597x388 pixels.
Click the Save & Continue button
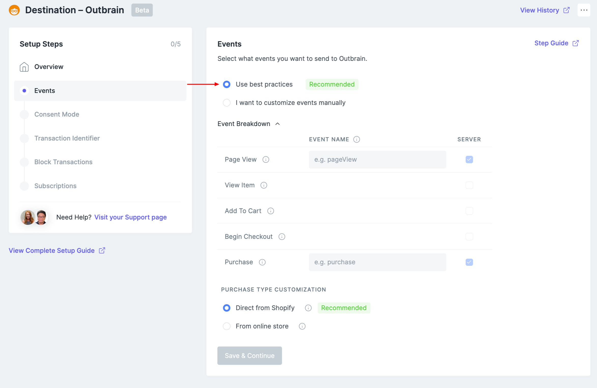click(249, 356)
